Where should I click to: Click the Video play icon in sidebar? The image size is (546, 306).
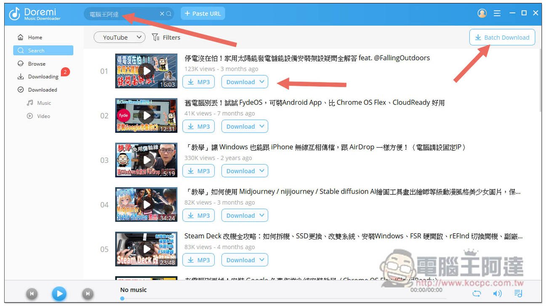(x=30, y=116)
